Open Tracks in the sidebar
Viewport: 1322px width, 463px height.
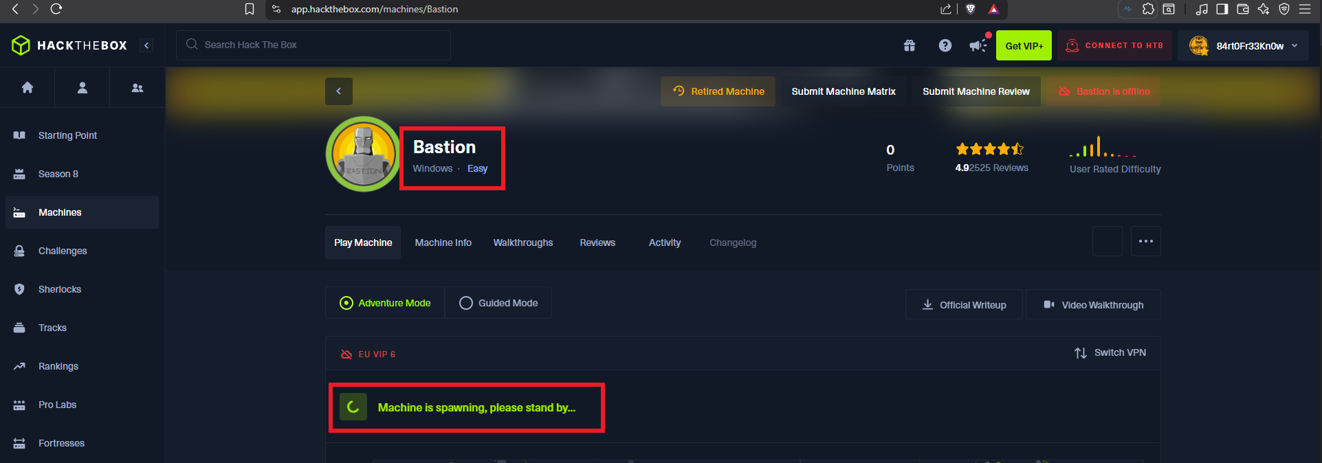[82, 328]
